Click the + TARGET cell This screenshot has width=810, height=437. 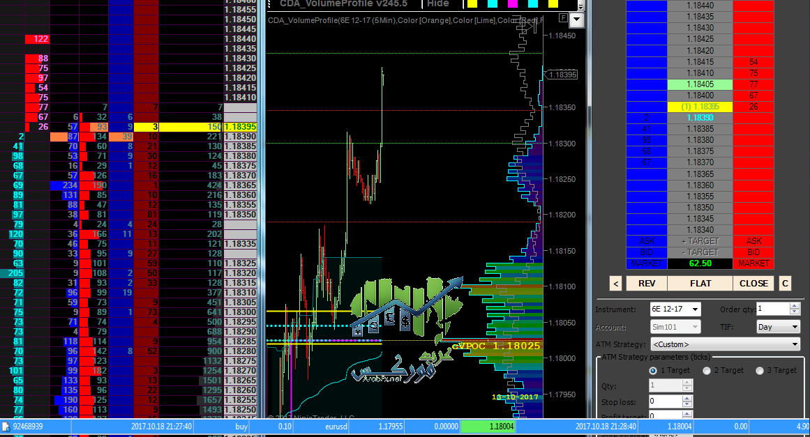(700, 241)
